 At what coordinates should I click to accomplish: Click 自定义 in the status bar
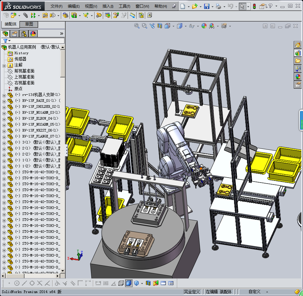(254, 292)
